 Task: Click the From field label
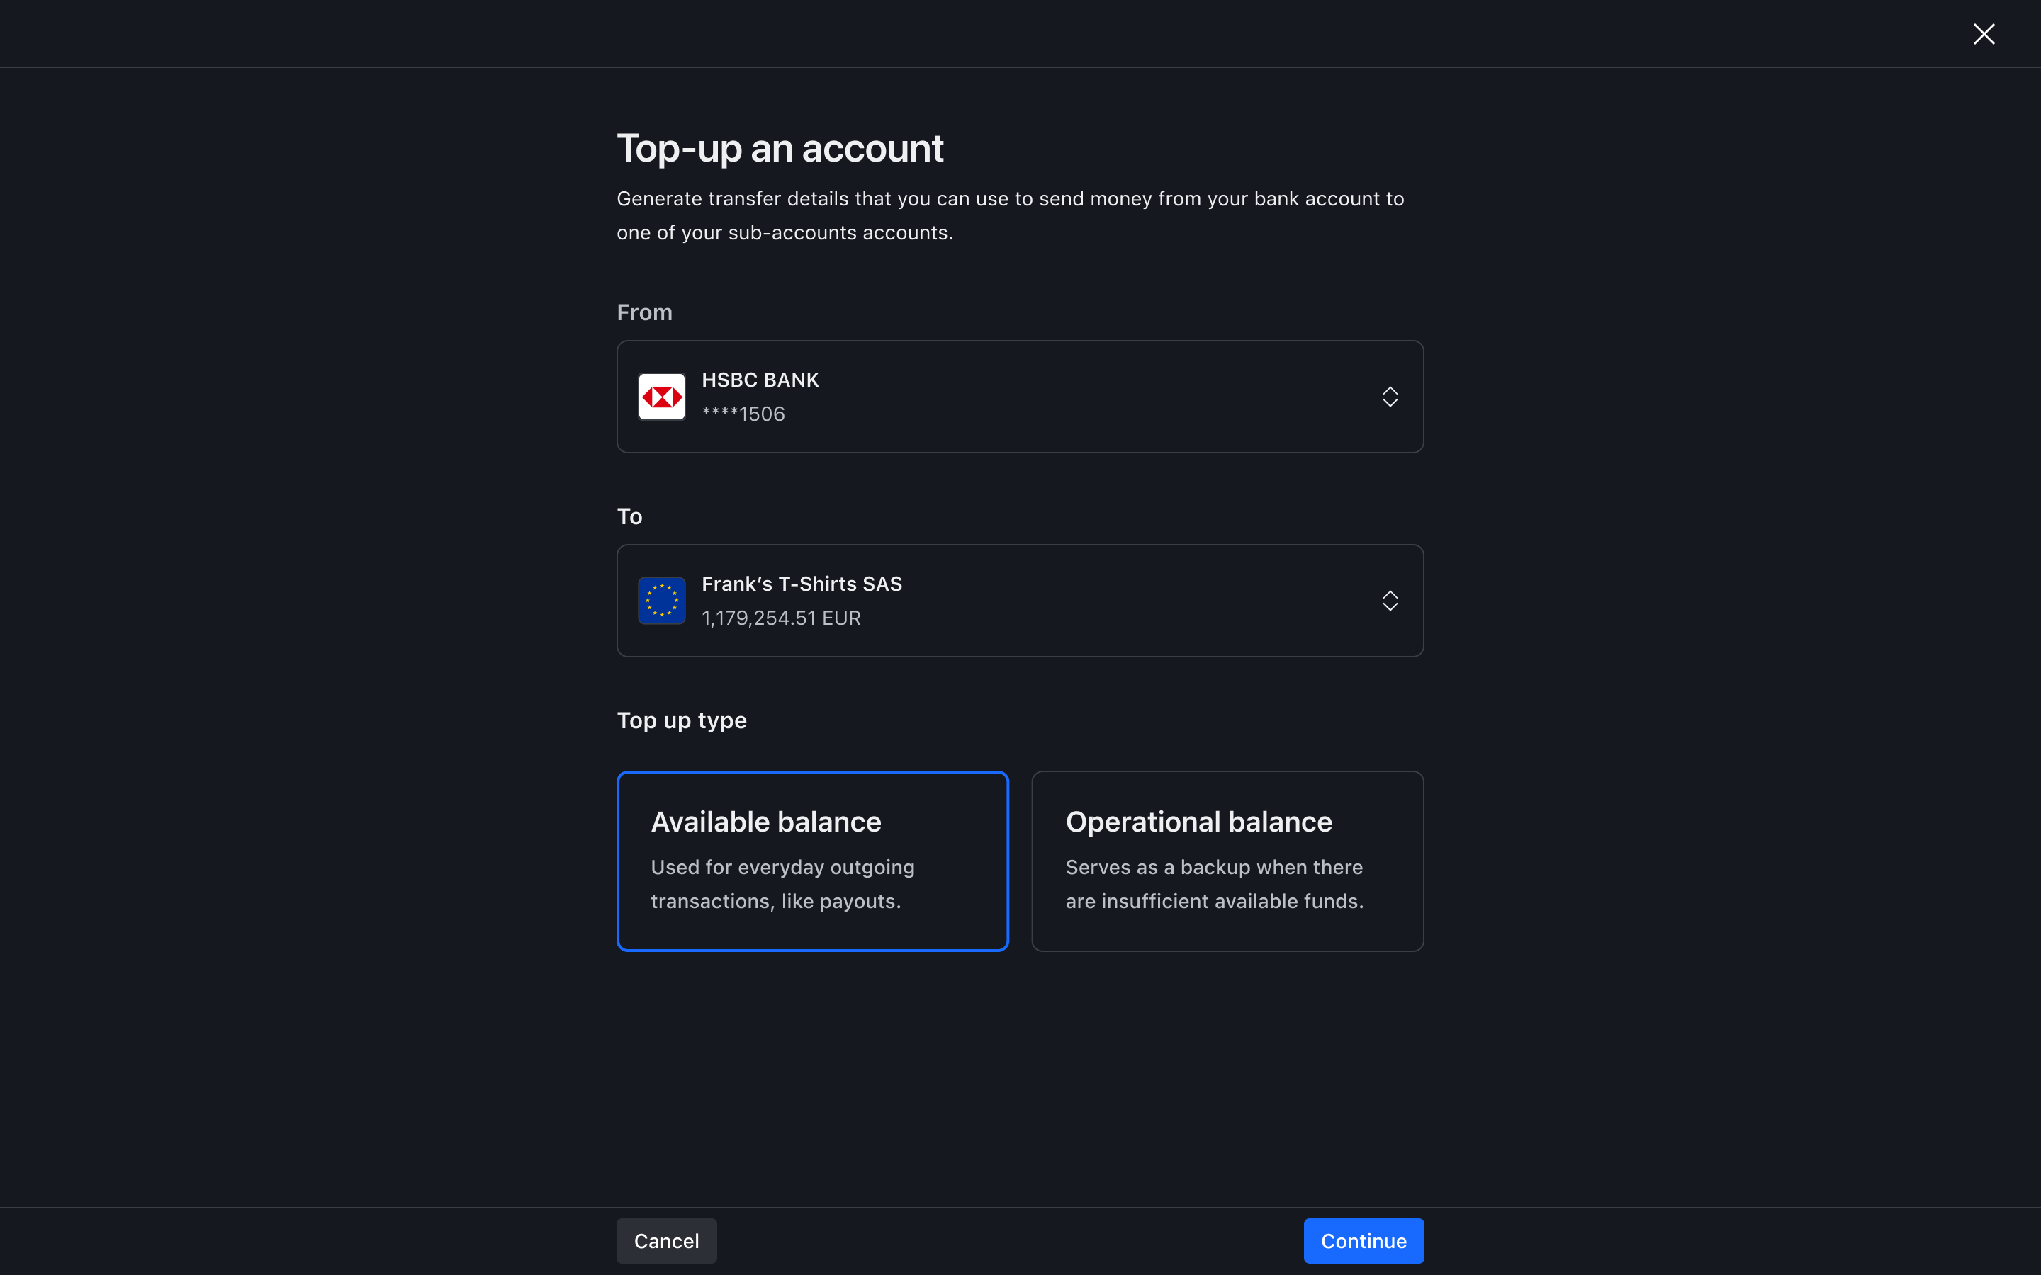(644, 313)
